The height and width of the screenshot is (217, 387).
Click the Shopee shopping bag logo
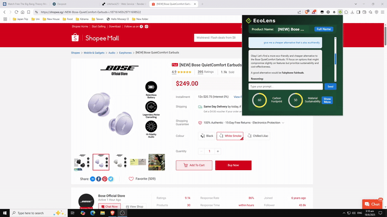(x=75, y=38)
